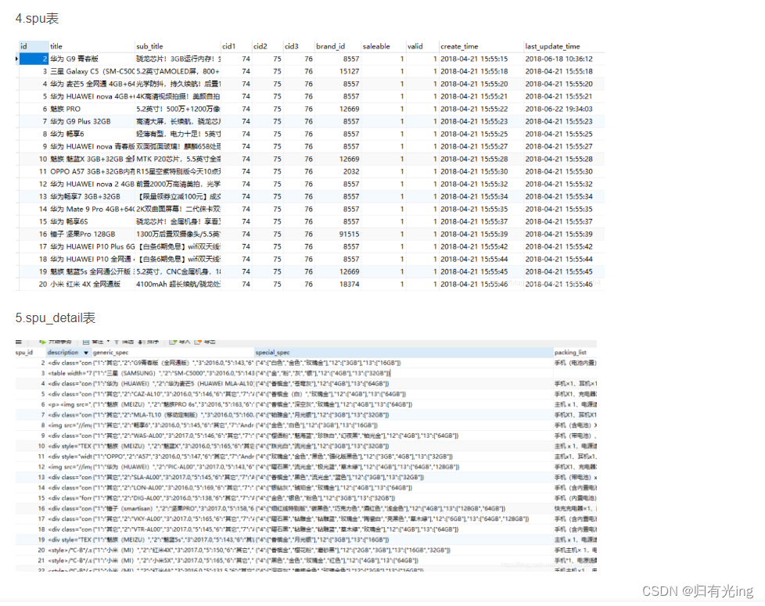Image resolution: width=765 pixels, height=606 pixels.
Task: Select the spu_id cell 16 in spu_detail
Action: click(31, 508)
